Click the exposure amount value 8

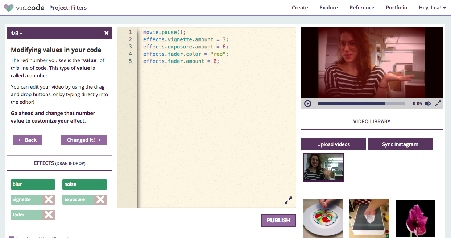pos(224,47)
